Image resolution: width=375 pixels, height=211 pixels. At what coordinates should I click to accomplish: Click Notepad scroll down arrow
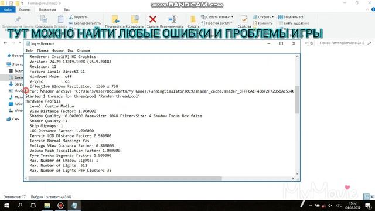click(x=297, y=173)
